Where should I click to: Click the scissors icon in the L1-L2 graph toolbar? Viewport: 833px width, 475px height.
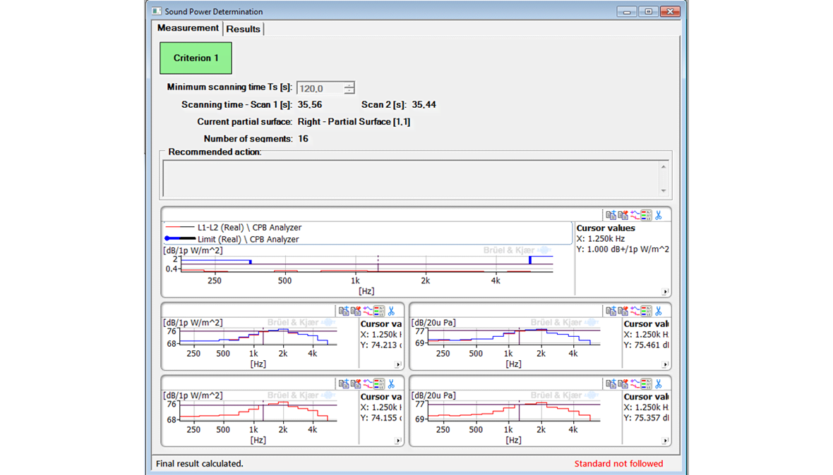point(659,215)
